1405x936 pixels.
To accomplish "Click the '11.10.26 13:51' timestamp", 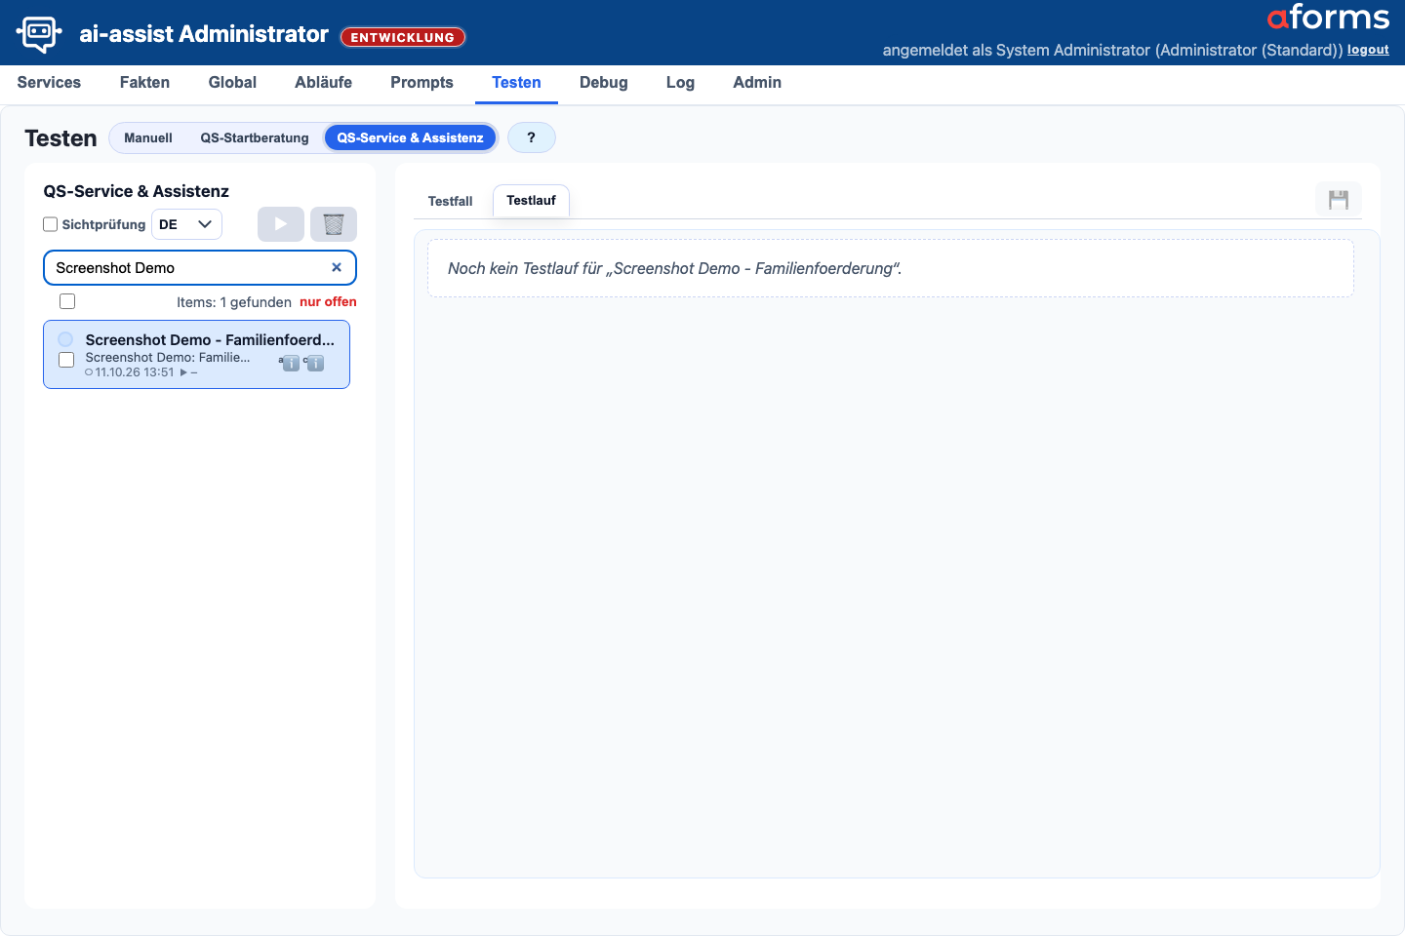I will click(135, 372).
